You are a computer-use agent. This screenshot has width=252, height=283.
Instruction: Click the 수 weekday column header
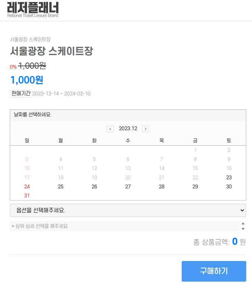[128, 140]
